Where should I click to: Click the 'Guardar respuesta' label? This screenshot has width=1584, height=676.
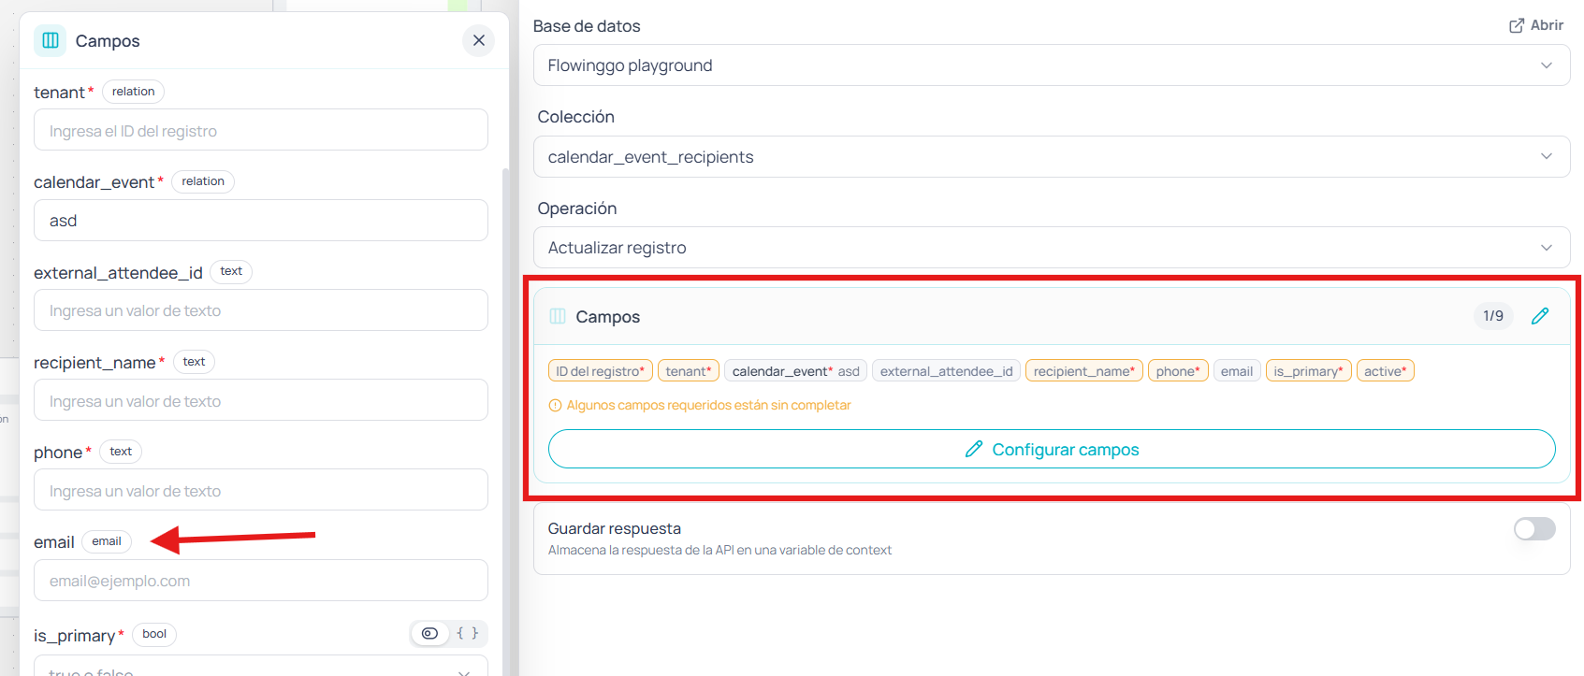click(615, 529)
